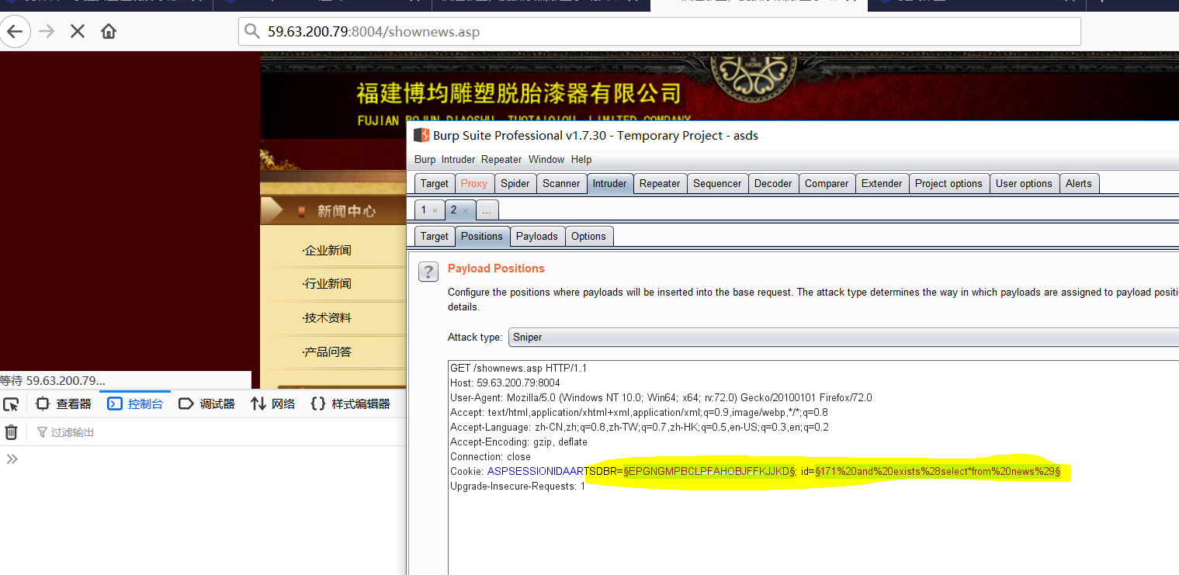The height and width of the screenshot is (575, 1179).
Task: Open the Burp menu
Action: (425, 159)
